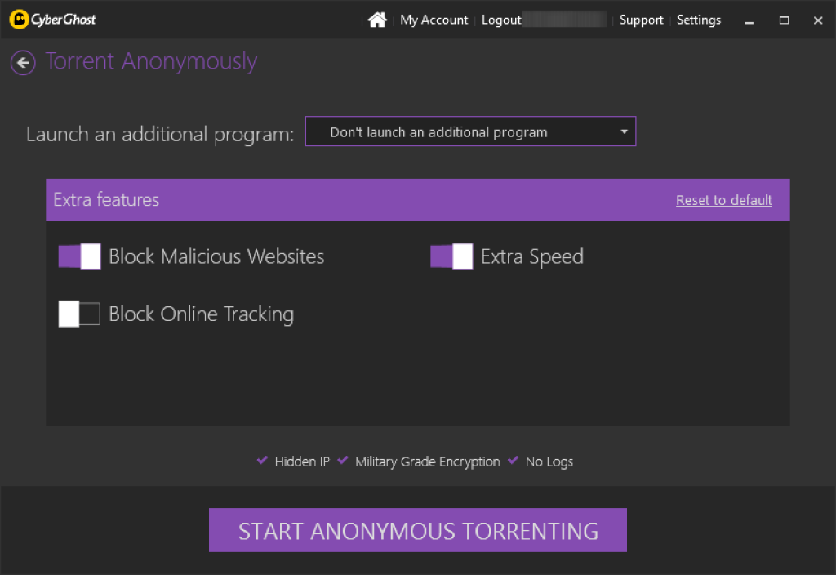Click the dropdown arrow for program launch

624,131
